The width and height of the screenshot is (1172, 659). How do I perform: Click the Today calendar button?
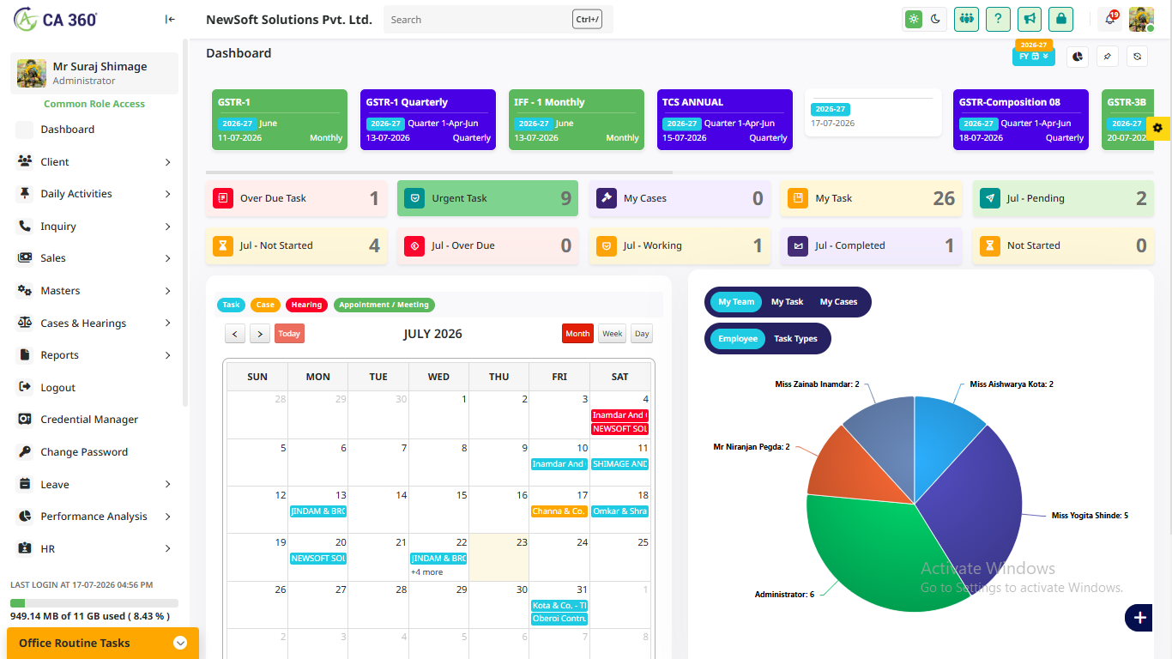(x=289, y=334)
